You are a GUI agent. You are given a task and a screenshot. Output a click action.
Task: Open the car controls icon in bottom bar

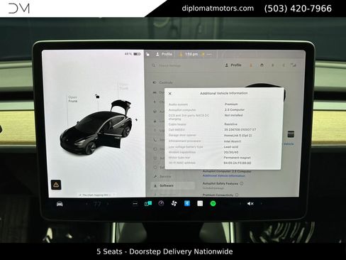tap(60, 204)
